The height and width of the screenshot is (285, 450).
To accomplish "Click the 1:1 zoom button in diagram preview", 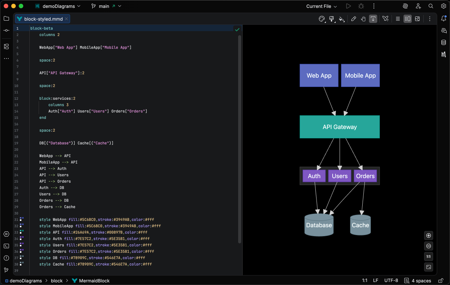I will pos(428,256).
